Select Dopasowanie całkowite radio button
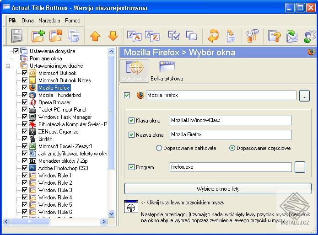The height and width of the screenshot is (235, 318). coord(159,148)
